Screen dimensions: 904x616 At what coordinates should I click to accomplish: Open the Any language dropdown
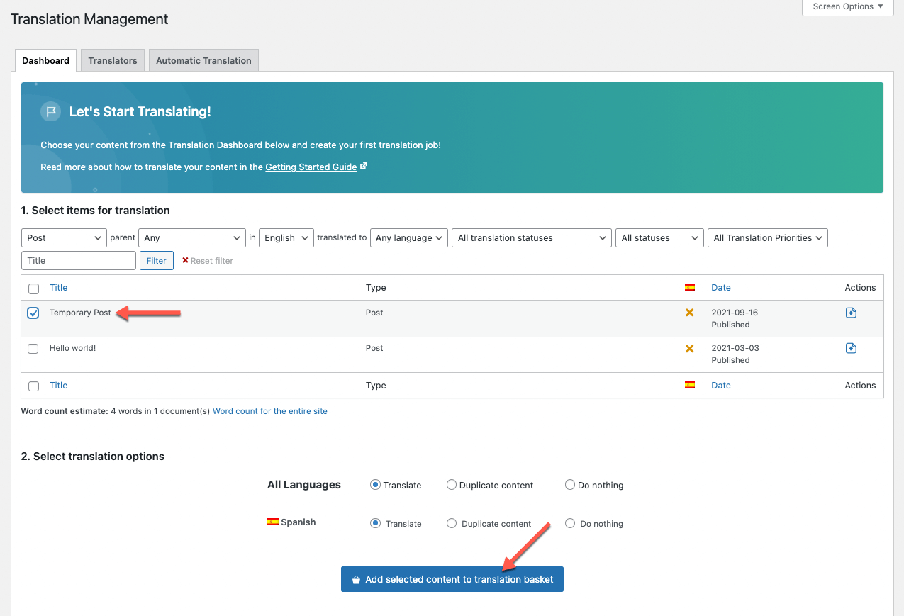408,237
